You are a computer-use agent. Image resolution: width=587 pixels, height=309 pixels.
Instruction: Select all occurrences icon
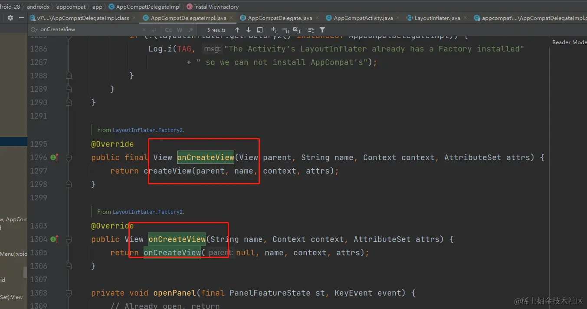pos(297,30)
